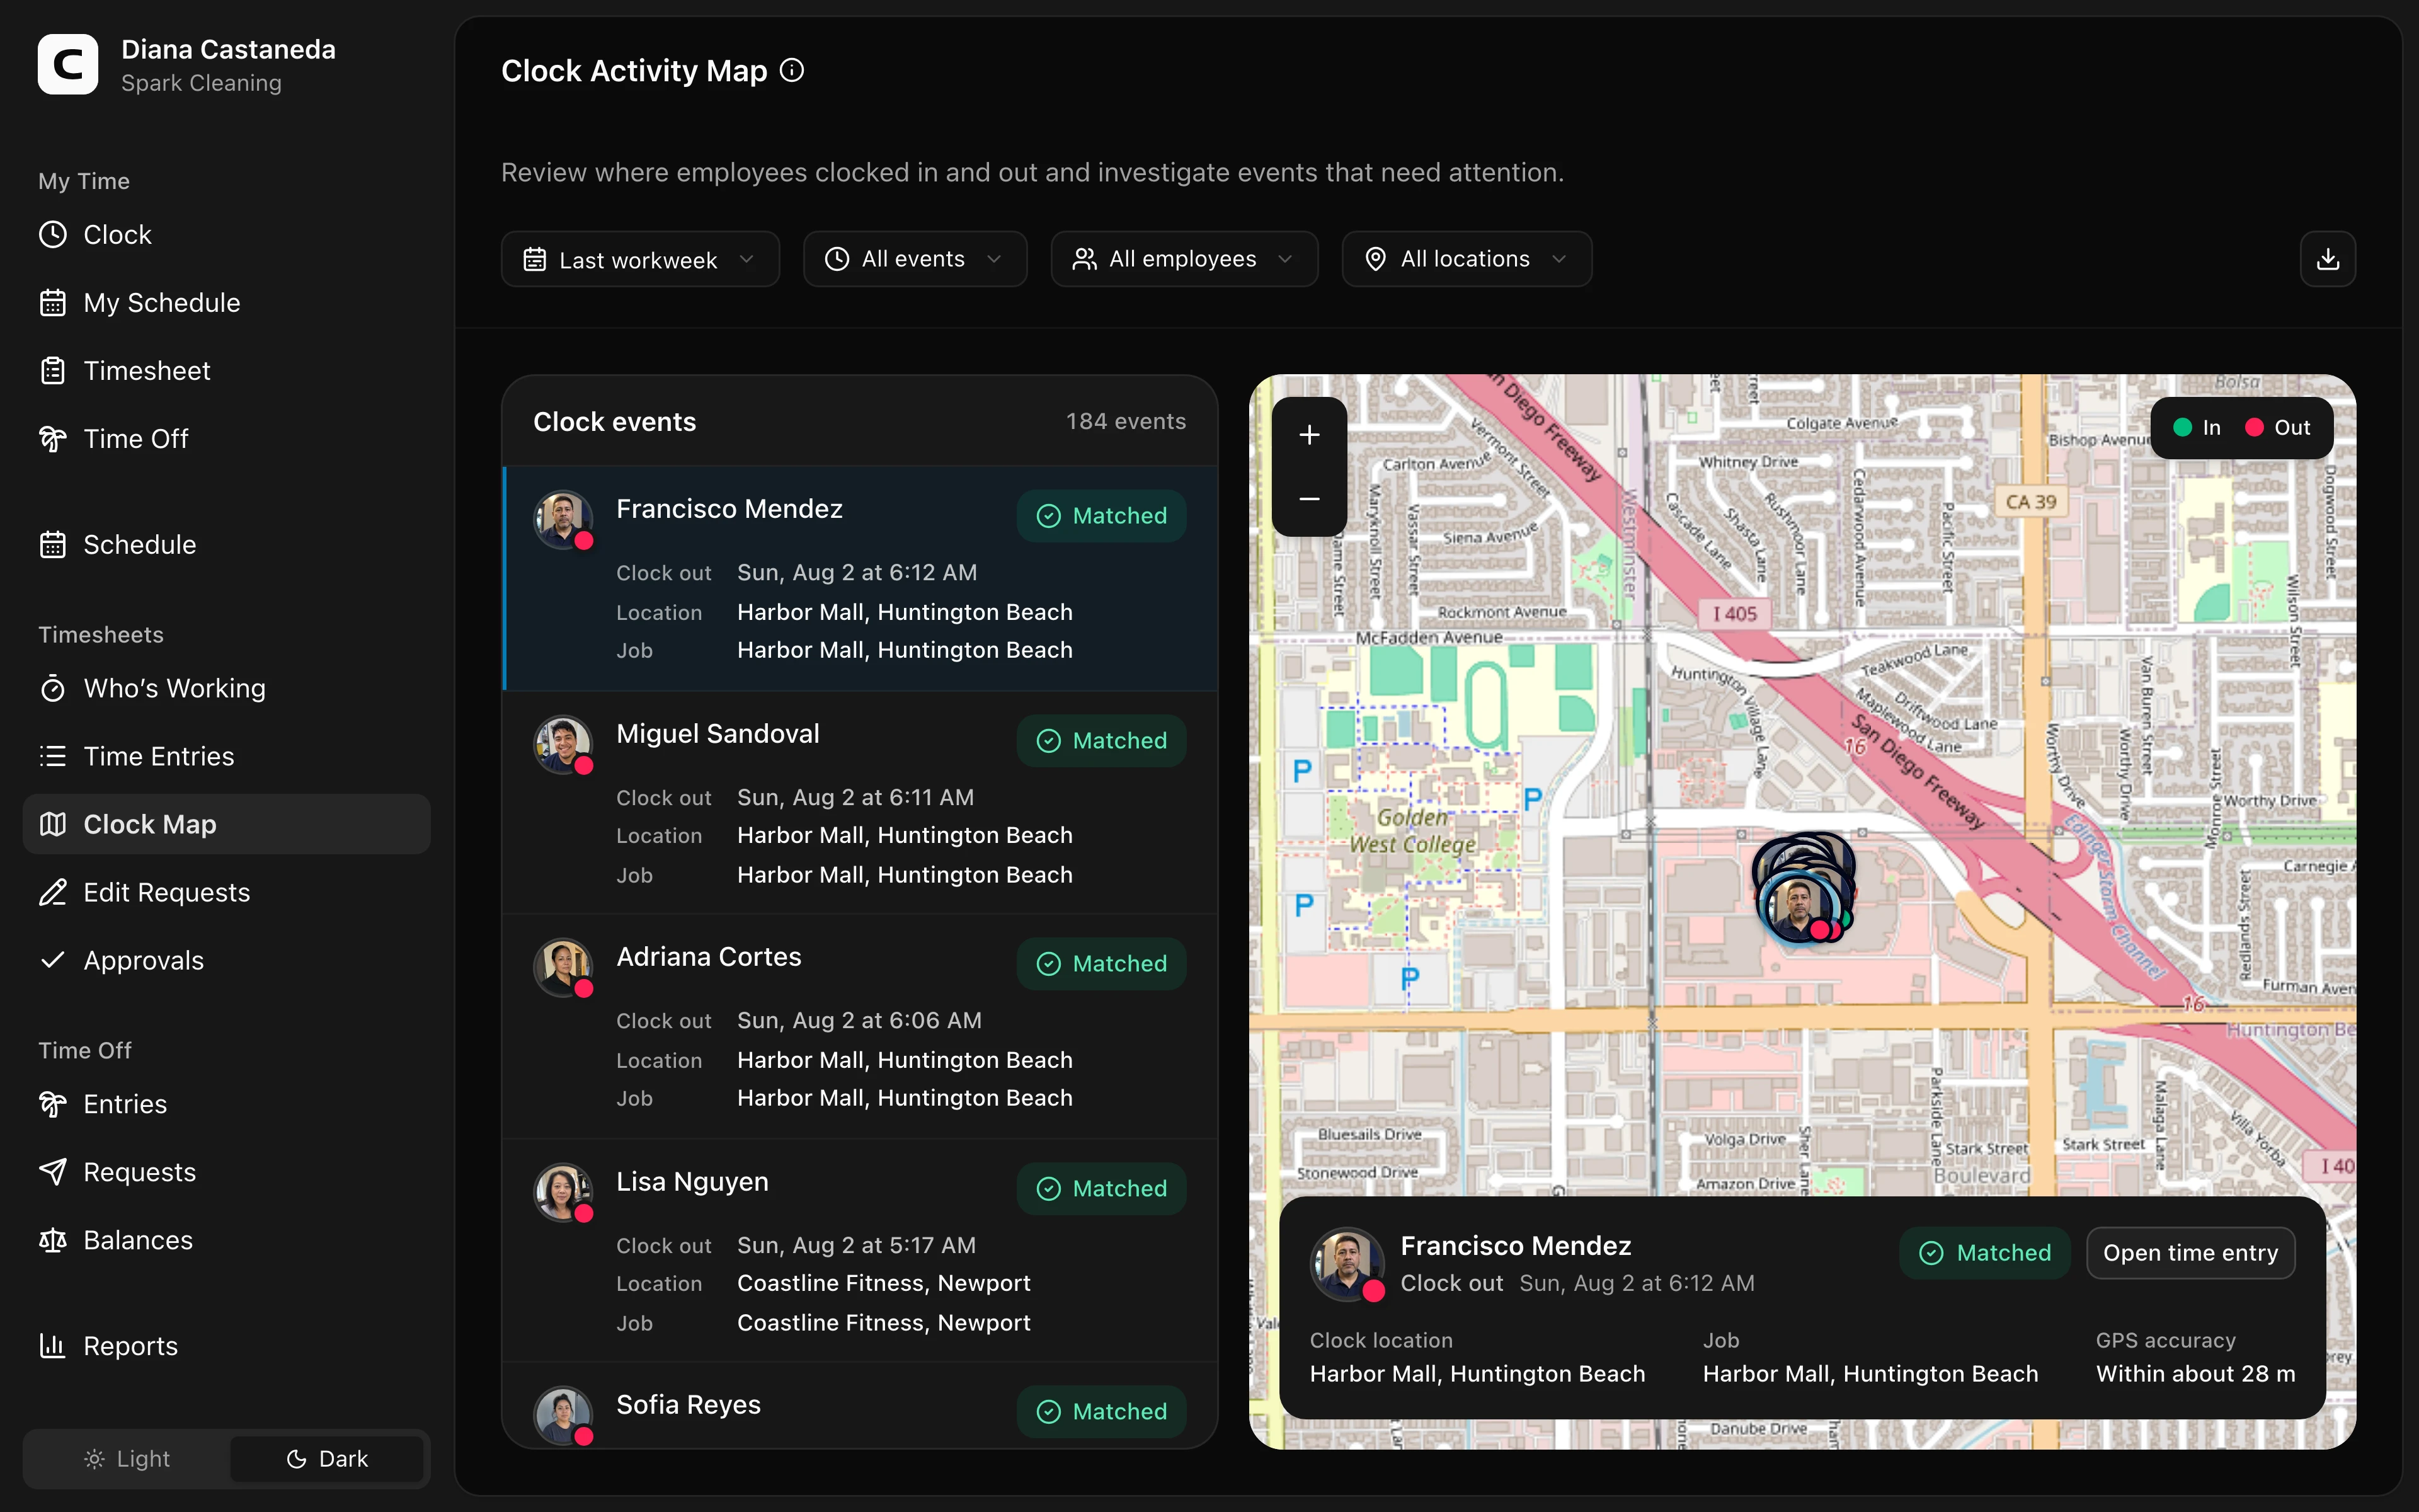Open Who's Working view

pos(226,689)
